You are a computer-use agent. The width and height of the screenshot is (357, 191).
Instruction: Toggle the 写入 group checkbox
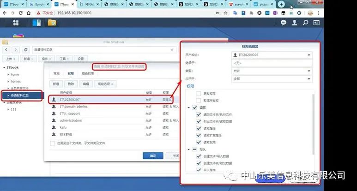[x=195, y=149]
